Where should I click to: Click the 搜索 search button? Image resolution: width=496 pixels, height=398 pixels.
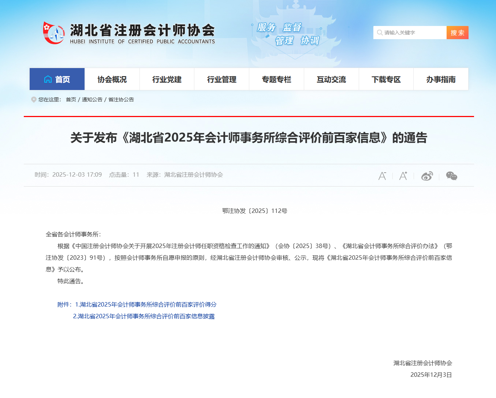tap(457, 32)
